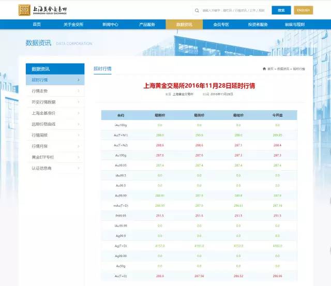Select iAu99.5 contract row
Image resolution: width=331 pixels, height=286 pixels.
199,175
